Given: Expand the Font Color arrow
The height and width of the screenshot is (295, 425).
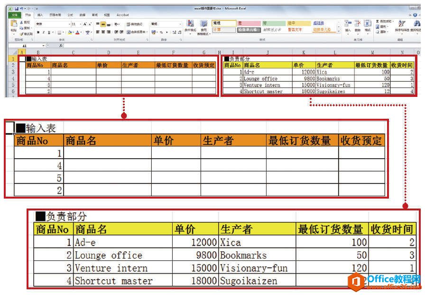Looking at the screenshot, I should pyautogui.click(x=81, y=32).
